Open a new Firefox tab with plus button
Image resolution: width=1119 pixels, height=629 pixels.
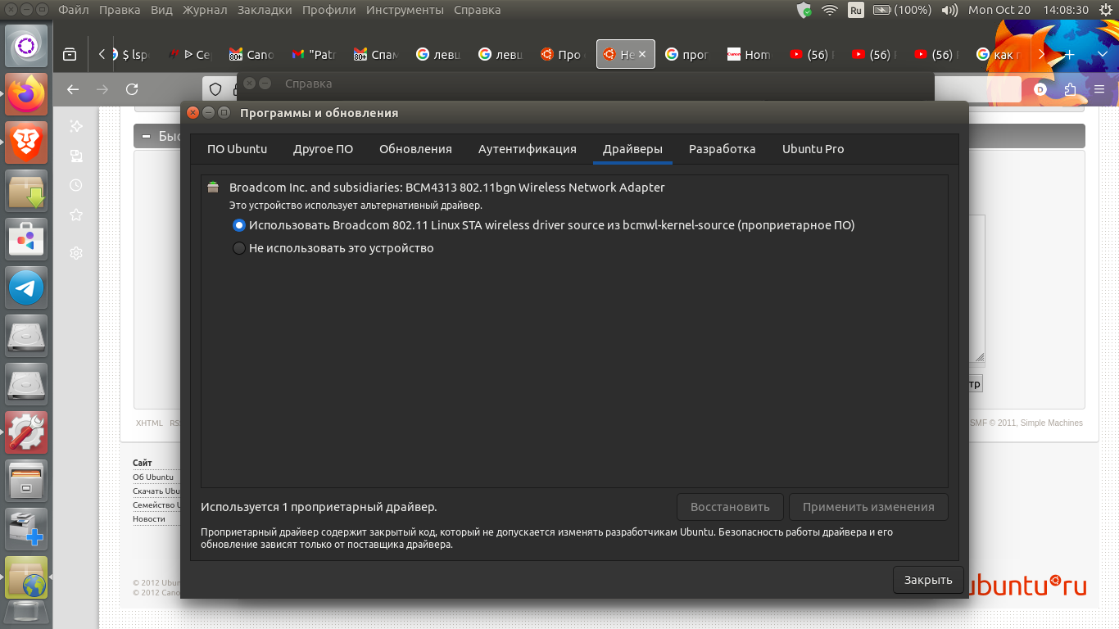(x=1068, y=55)
